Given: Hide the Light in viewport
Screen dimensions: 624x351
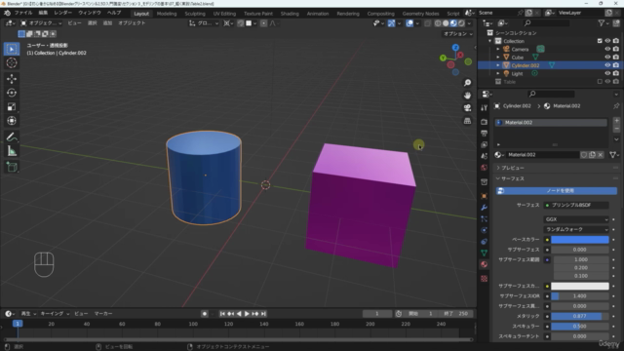Looking at the screenshot, I should click(607, 73).
